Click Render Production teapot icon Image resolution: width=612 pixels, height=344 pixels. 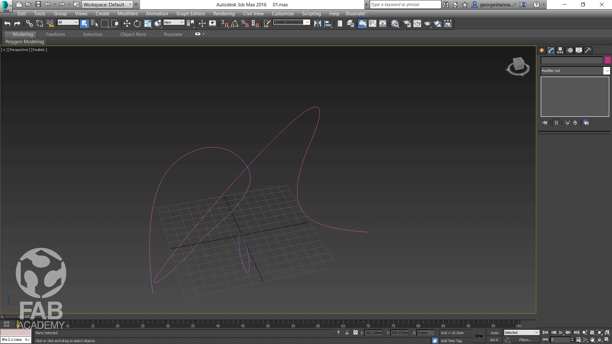(x=427, y=23)
